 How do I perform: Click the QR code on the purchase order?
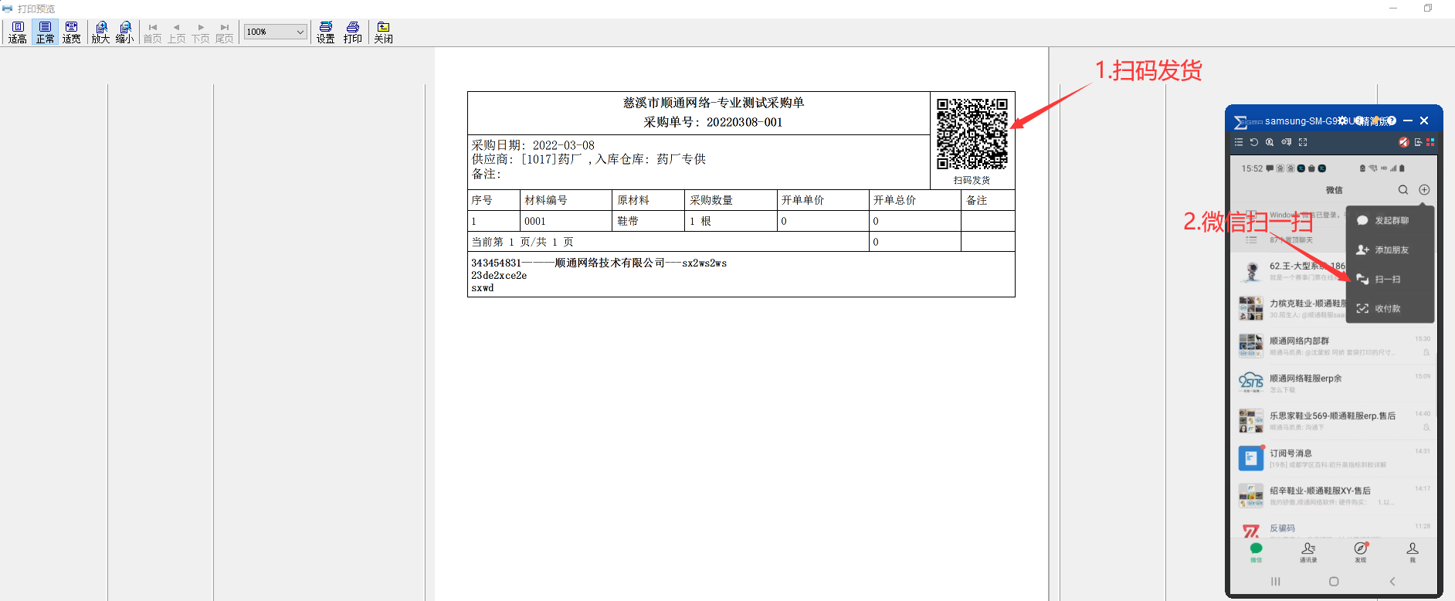coord(972,134)
